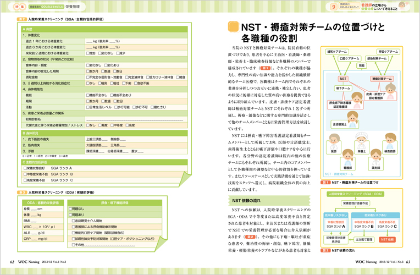420x275 pixels.
Task: Click the 摂食・嚥下機能評価 table header
Action: [115, 203]
